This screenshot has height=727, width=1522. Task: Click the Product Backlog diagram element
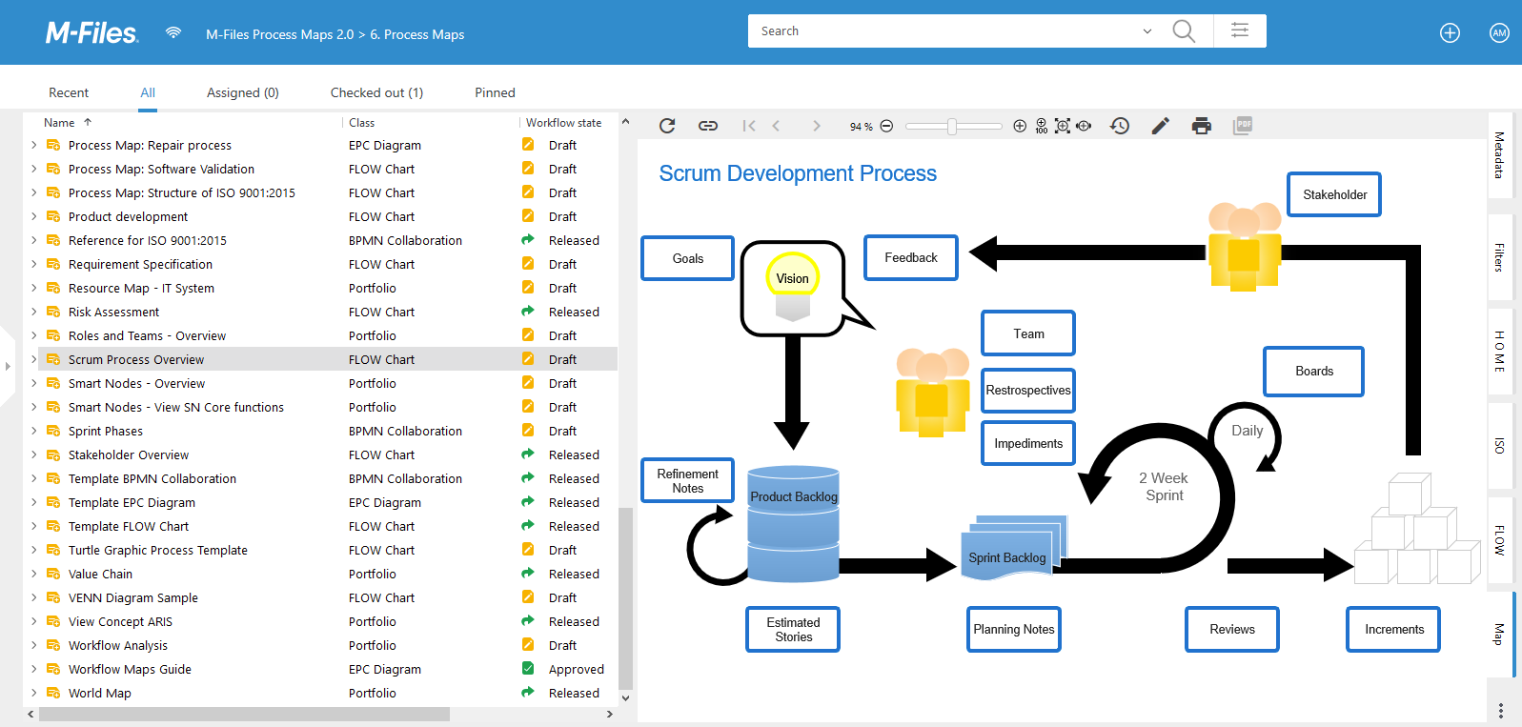click(x=793, y=496)
